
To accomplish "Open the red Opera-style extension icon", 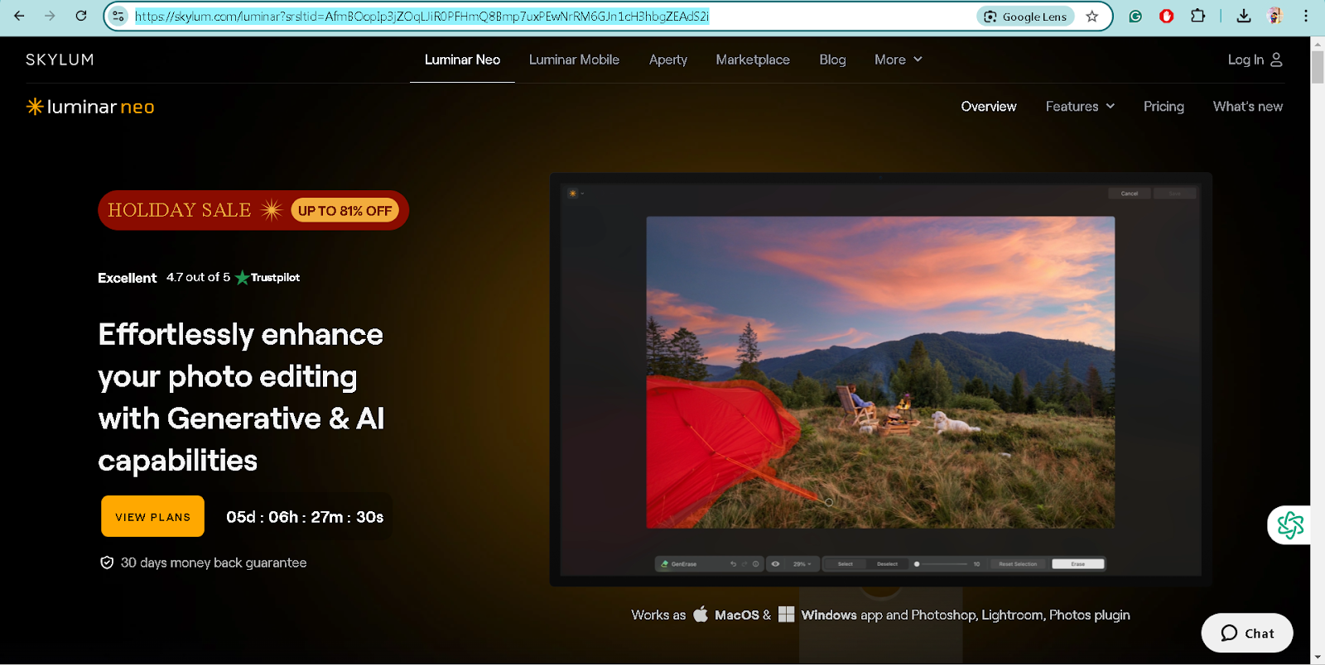I will (1166, 16).
